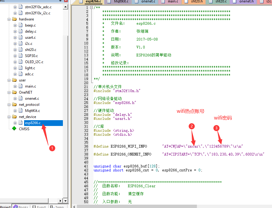Click the sht20.c file icon

pyautogui.click(x=20, y=49)
